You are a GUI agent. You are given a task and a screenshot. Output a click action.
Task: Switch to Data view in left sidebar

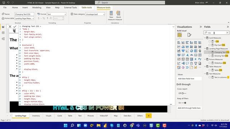(3, 33)
